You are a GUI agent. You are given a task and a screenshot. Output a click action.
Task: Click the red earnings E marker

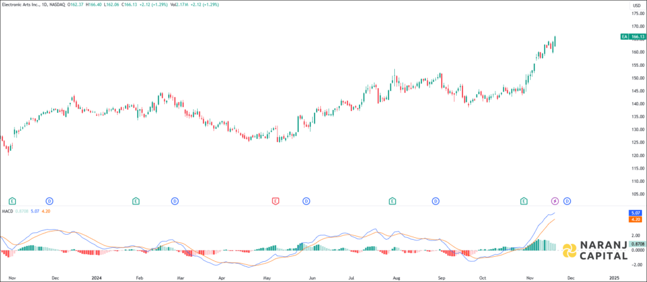(x=275, y=201)
